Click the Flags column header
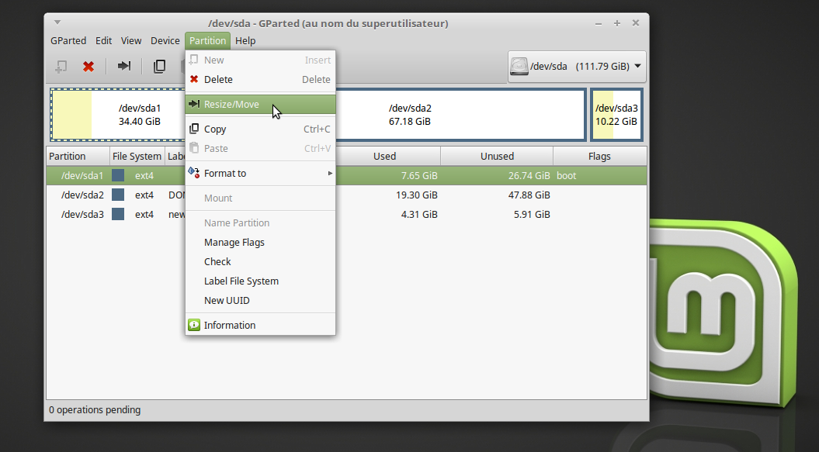Viewport: 819px width, 452px height. point(599,156)
